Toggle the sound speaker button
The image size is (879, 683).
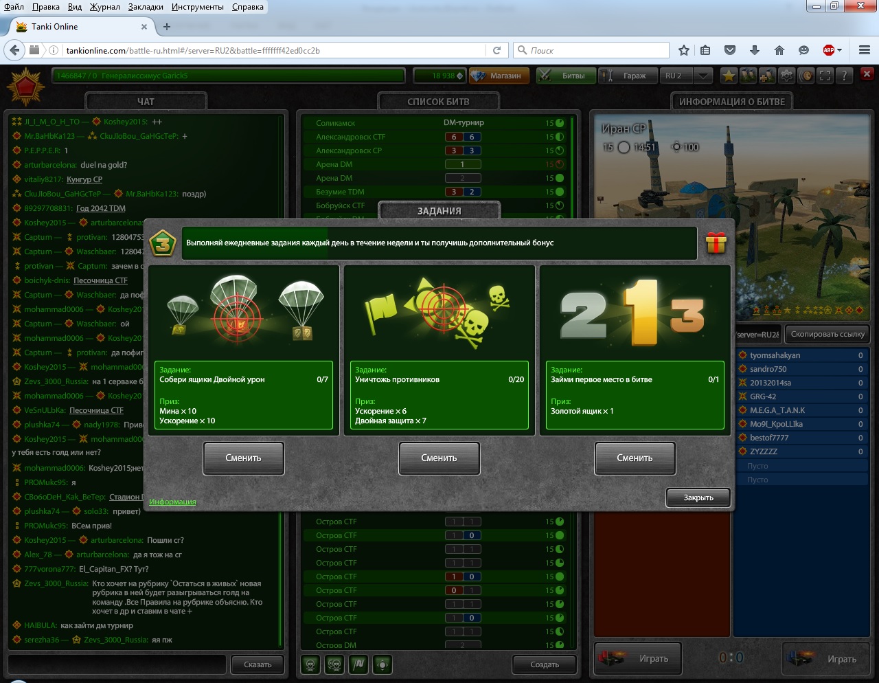(807, 76)
